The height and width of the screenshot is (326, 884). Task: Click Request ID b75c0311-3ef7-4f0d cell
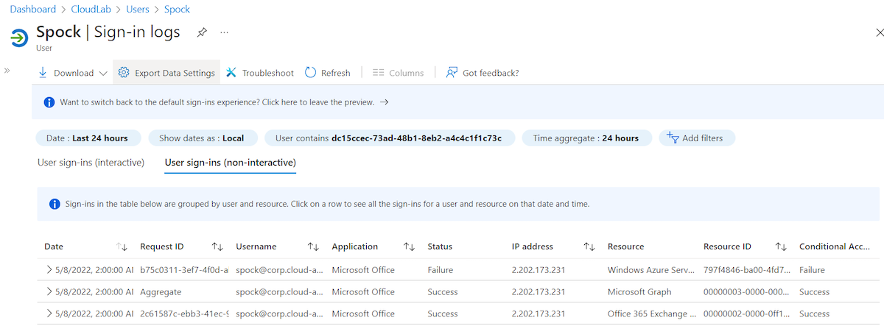pos(184,270)
